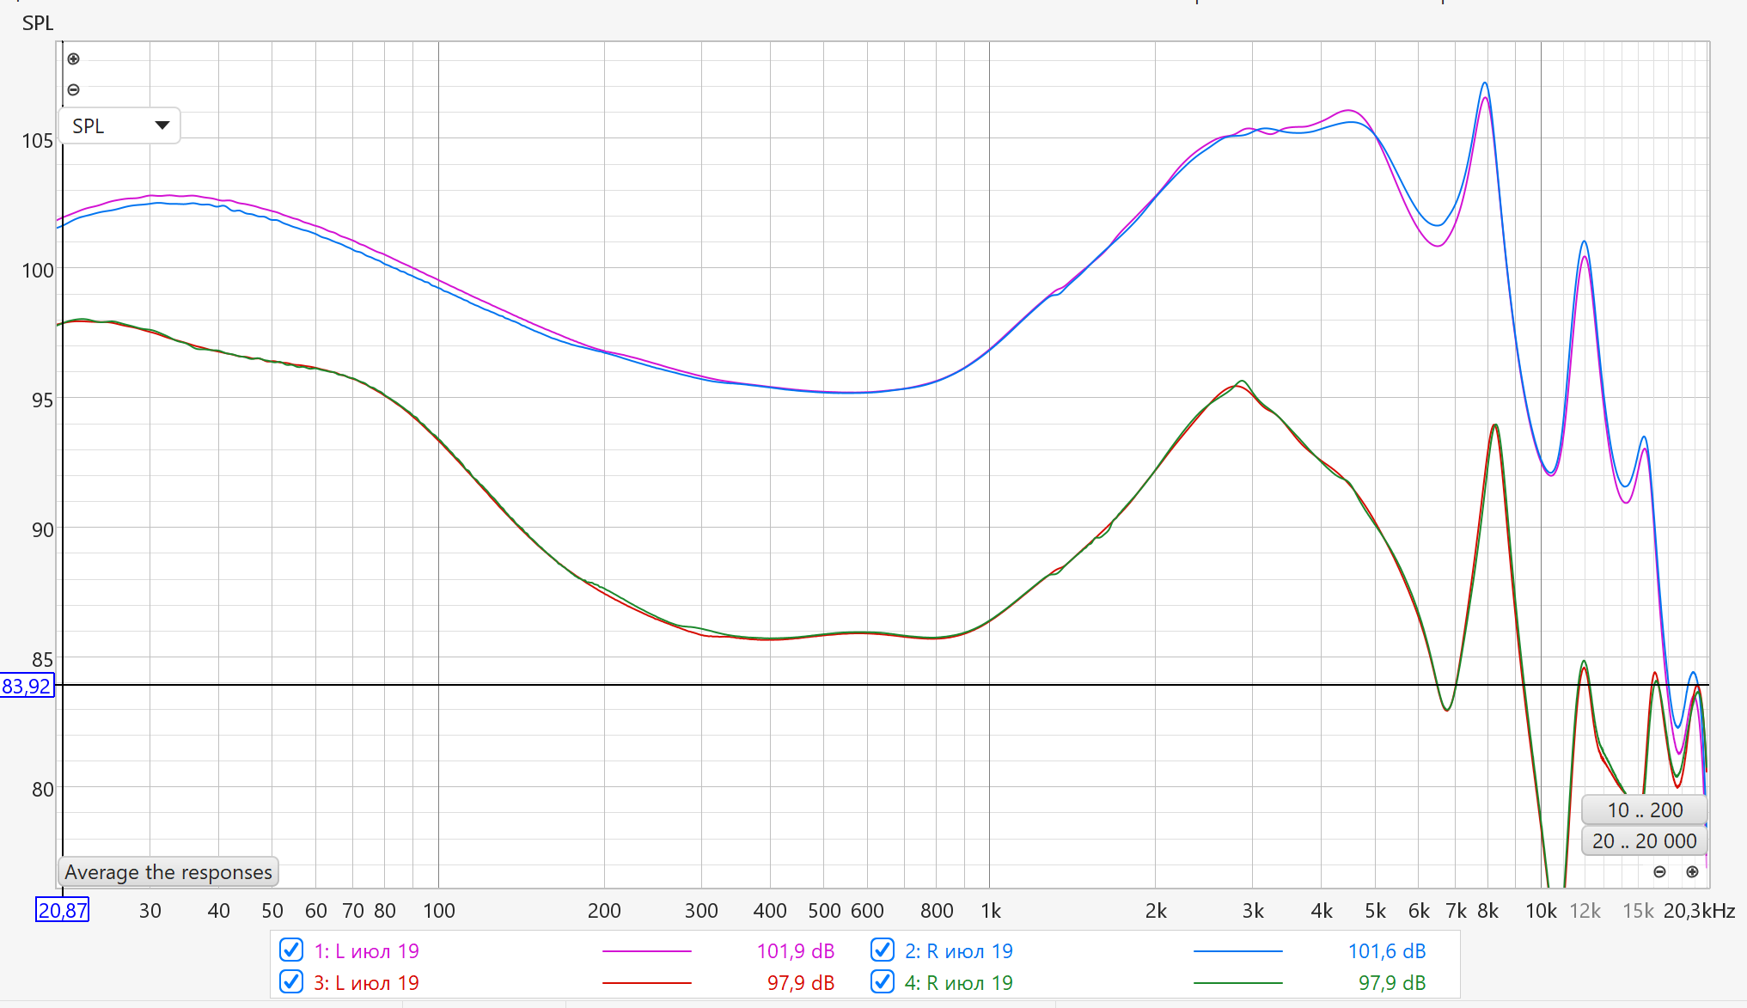Click the '4: R июл 19' legend label

coord(958,983)
